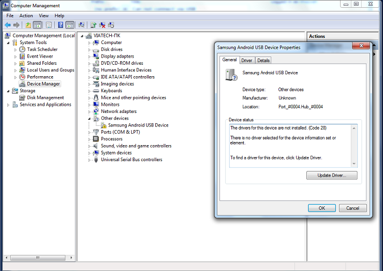Click Shared Folders icon
383x271 pixels.
[x=22, y=63]
